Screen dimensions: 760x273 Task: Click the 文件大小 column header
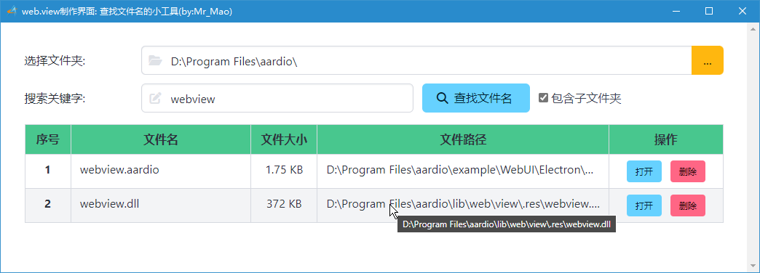point(284,139)
